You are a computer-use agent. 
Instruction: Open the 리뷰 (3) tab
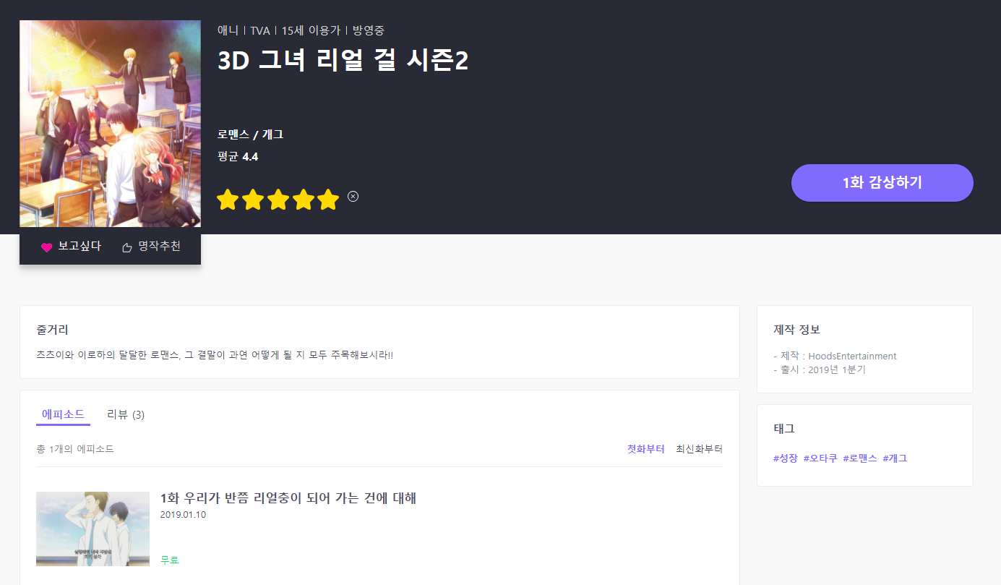click(x=126, y=414)
